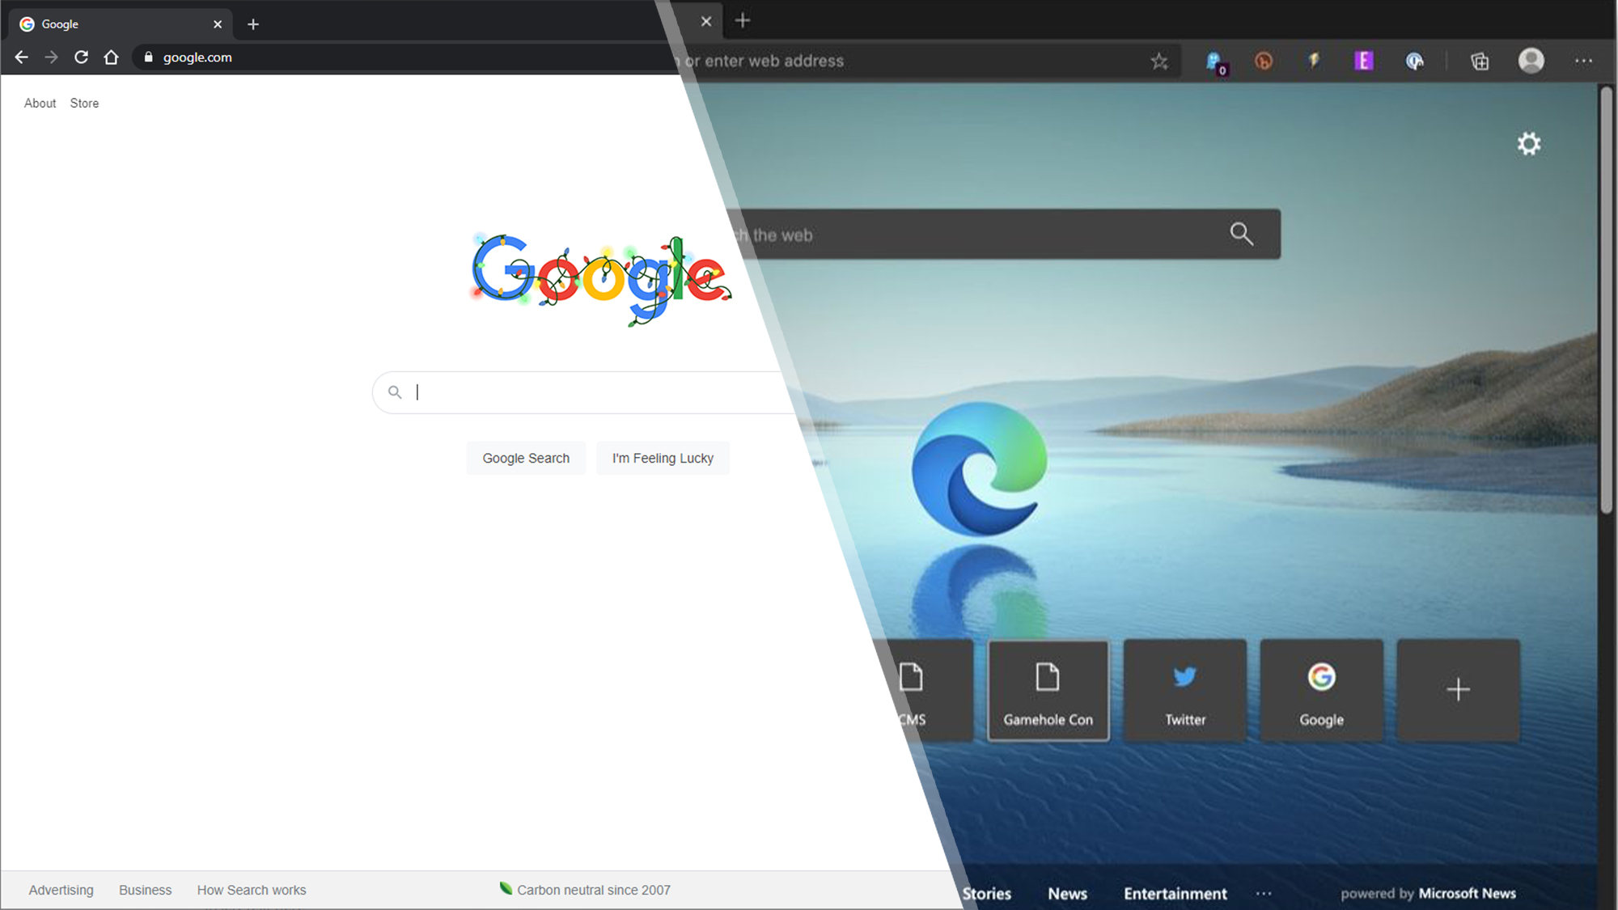
Task: Open the Chrome back navigation arrow
Action: (21, 57)
